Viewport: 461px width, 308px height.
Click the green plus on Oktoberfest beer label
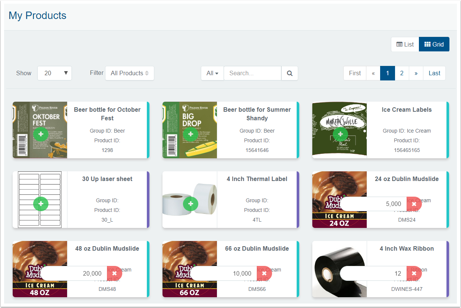[41, 134]
